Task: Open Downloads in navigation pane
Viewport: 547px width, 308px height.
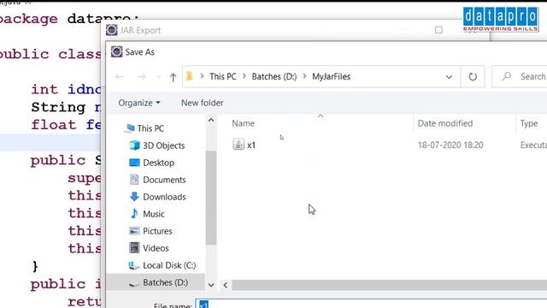Action: click(x=164, y=197)
